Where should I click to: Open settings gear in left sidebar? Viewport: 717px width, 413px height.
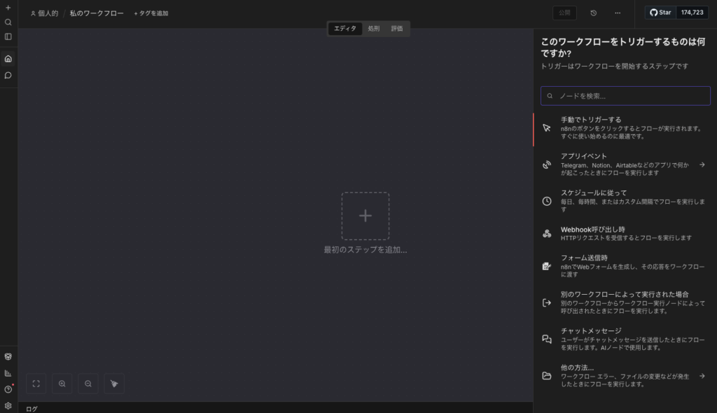point(8,405)
